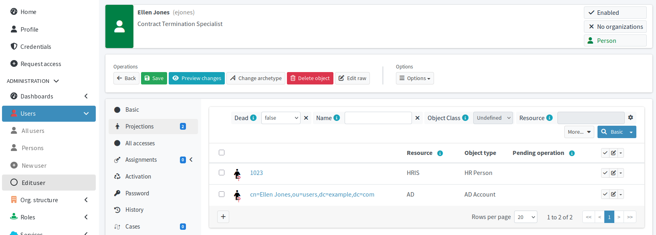This screenshot has width=656, height=235.
Task: Show info for Resource filter
Action: pos(549,118)
